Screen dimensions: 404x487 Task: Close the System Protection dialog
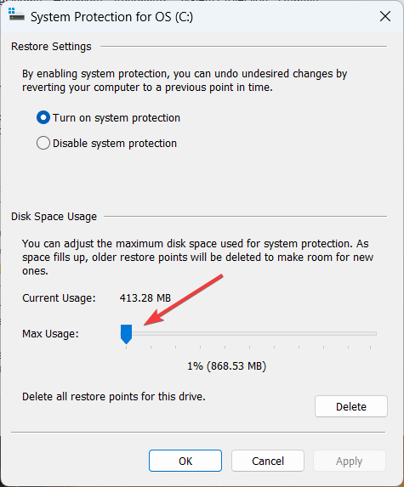pos(385,16)
